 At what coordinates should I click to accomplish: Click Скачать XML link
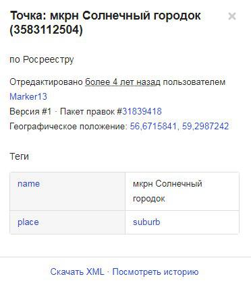(x=77, y=272)
